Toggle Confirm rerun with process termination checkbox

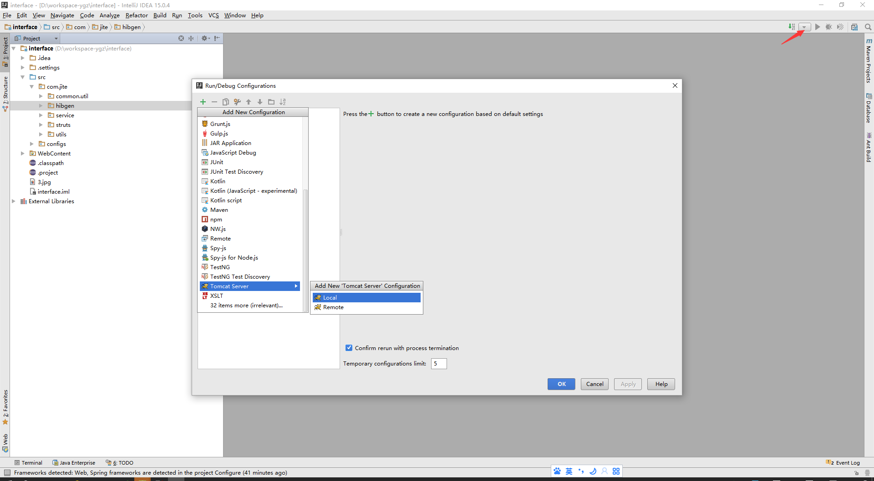tap(349, 348)
